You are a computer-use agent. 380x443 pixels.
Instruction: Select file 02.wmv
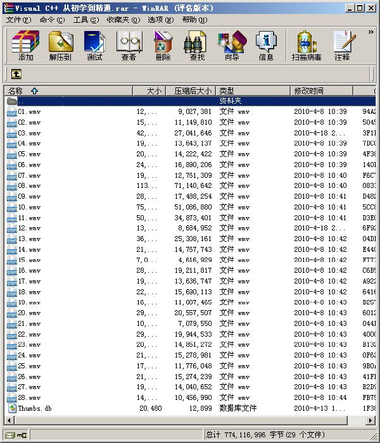[191, 122]
